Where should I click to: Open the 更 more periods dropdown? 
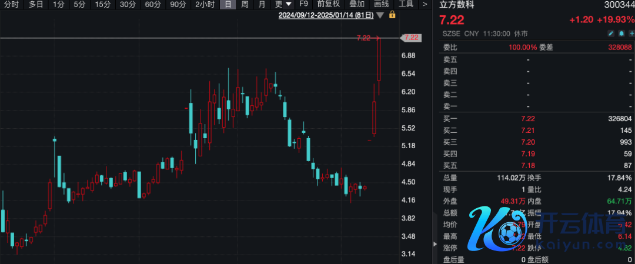click(283, 5)
